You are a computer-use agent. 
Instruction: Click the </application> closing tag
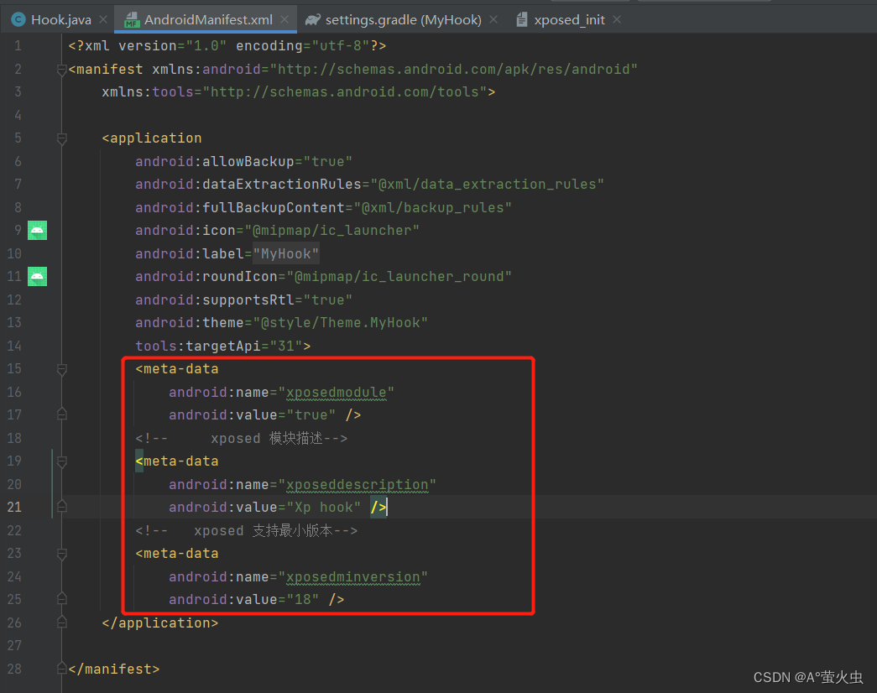[160, 623]
